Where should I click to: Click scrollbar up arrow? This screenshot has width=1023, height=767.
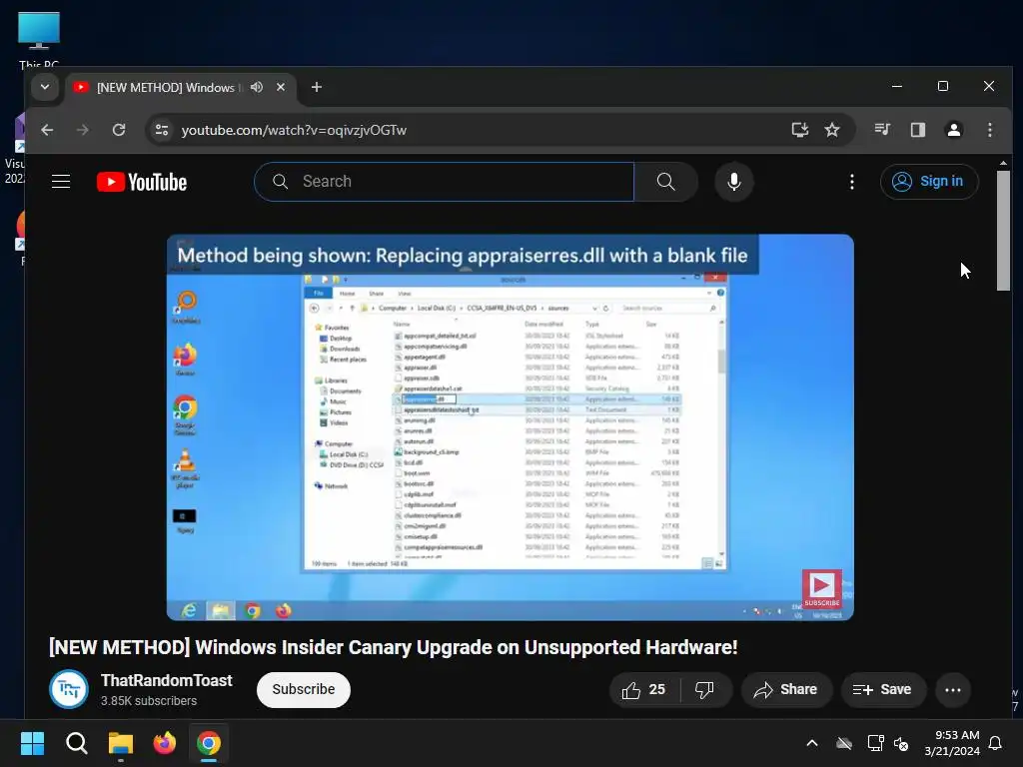pyautogui.click(x=1003, y=163)
